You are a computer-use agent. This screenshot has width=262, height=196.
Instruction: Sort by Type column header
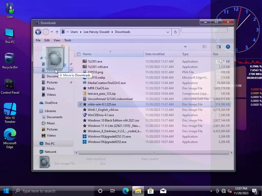tap(196, 54)
